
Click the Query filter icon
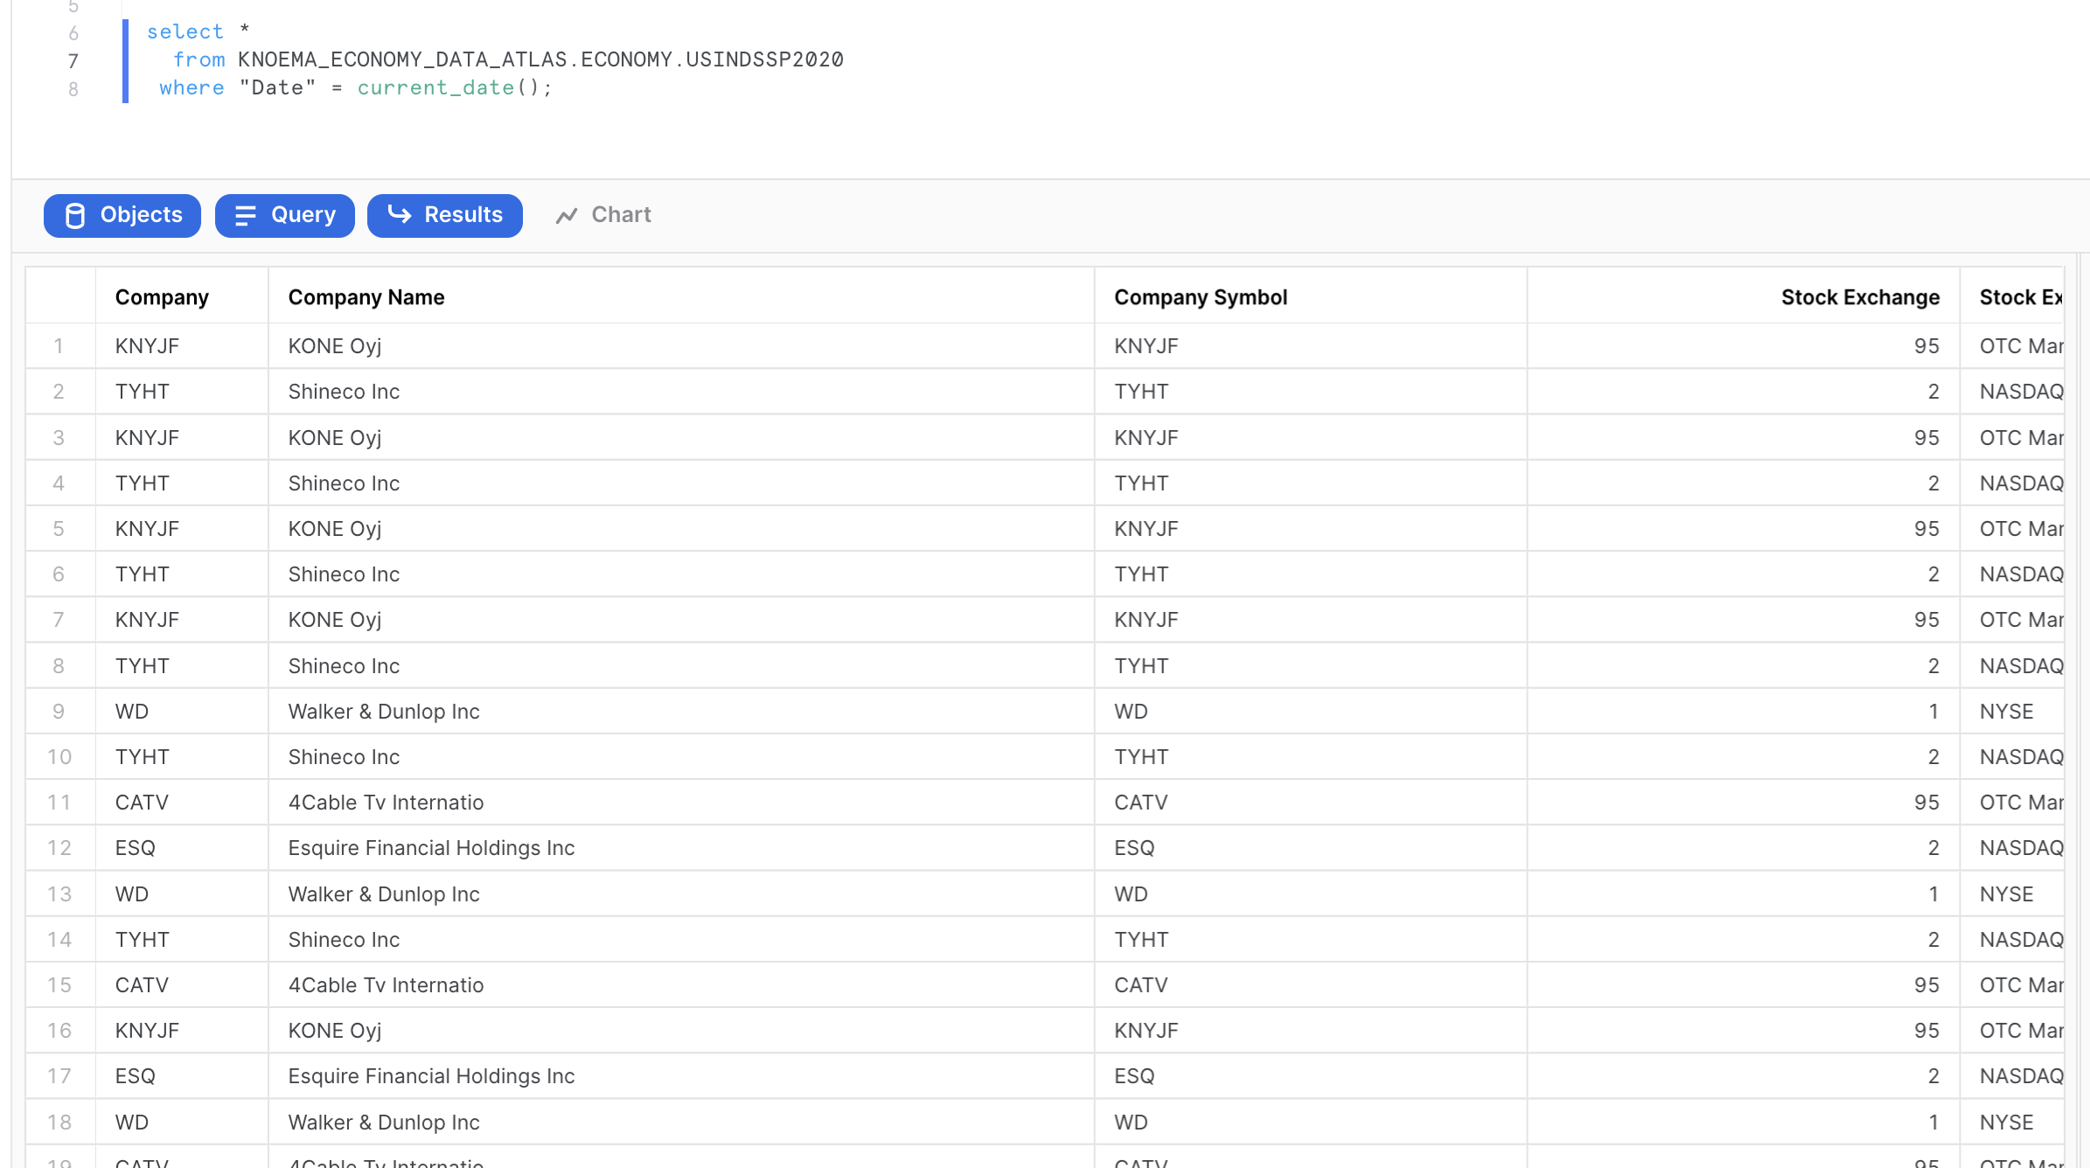[246, 215]
